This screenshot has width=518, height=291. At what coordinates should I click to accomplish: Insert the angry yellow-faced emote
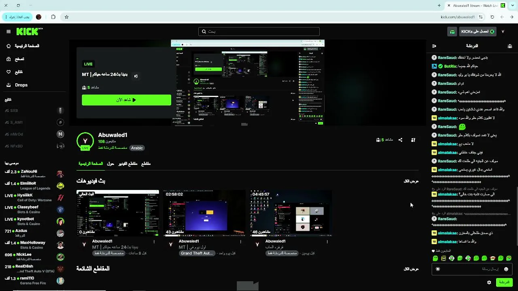[x=444, y=258]
